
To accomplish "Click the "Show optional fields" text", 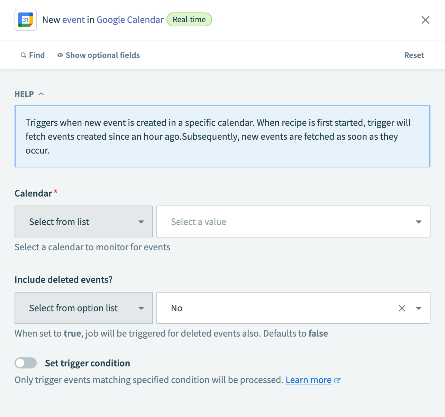I will (103, 55).
